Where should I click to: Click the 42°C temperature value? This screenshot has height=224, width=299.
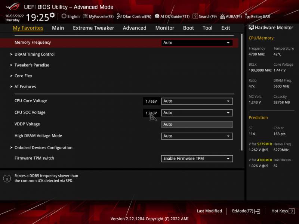(277, 54)
